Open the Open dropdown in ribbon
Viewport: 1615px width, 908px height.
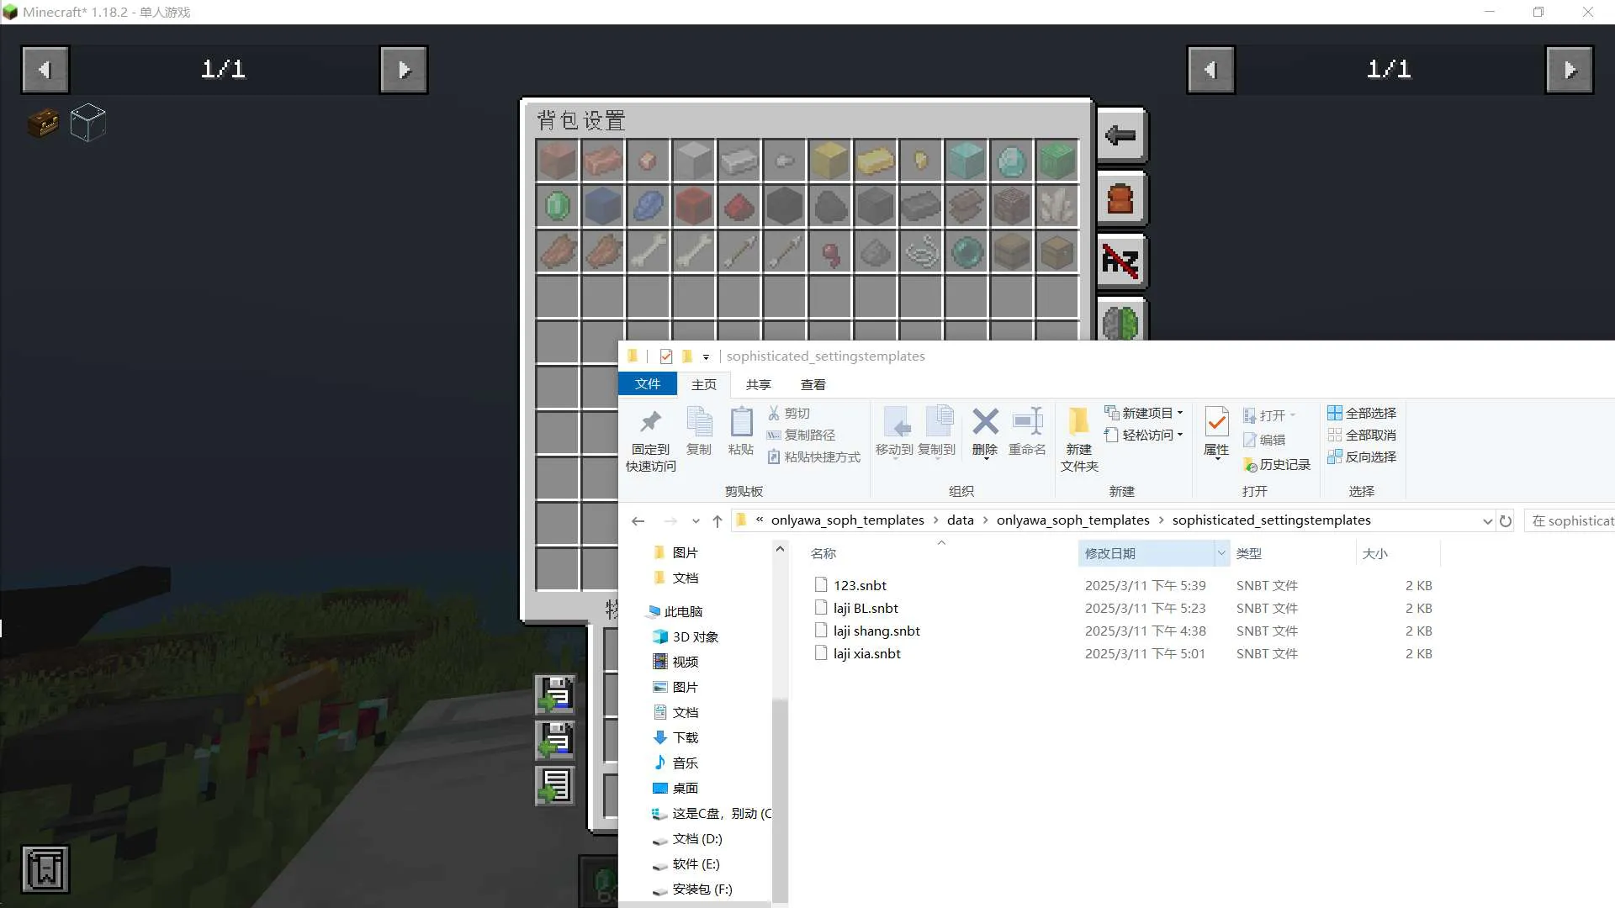tap(1270, 415)
